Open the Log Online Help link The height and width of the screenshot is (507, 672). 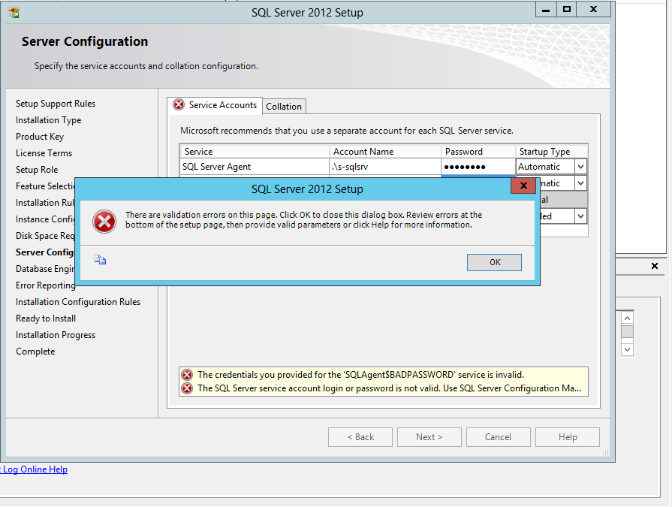tap(35, 469)
